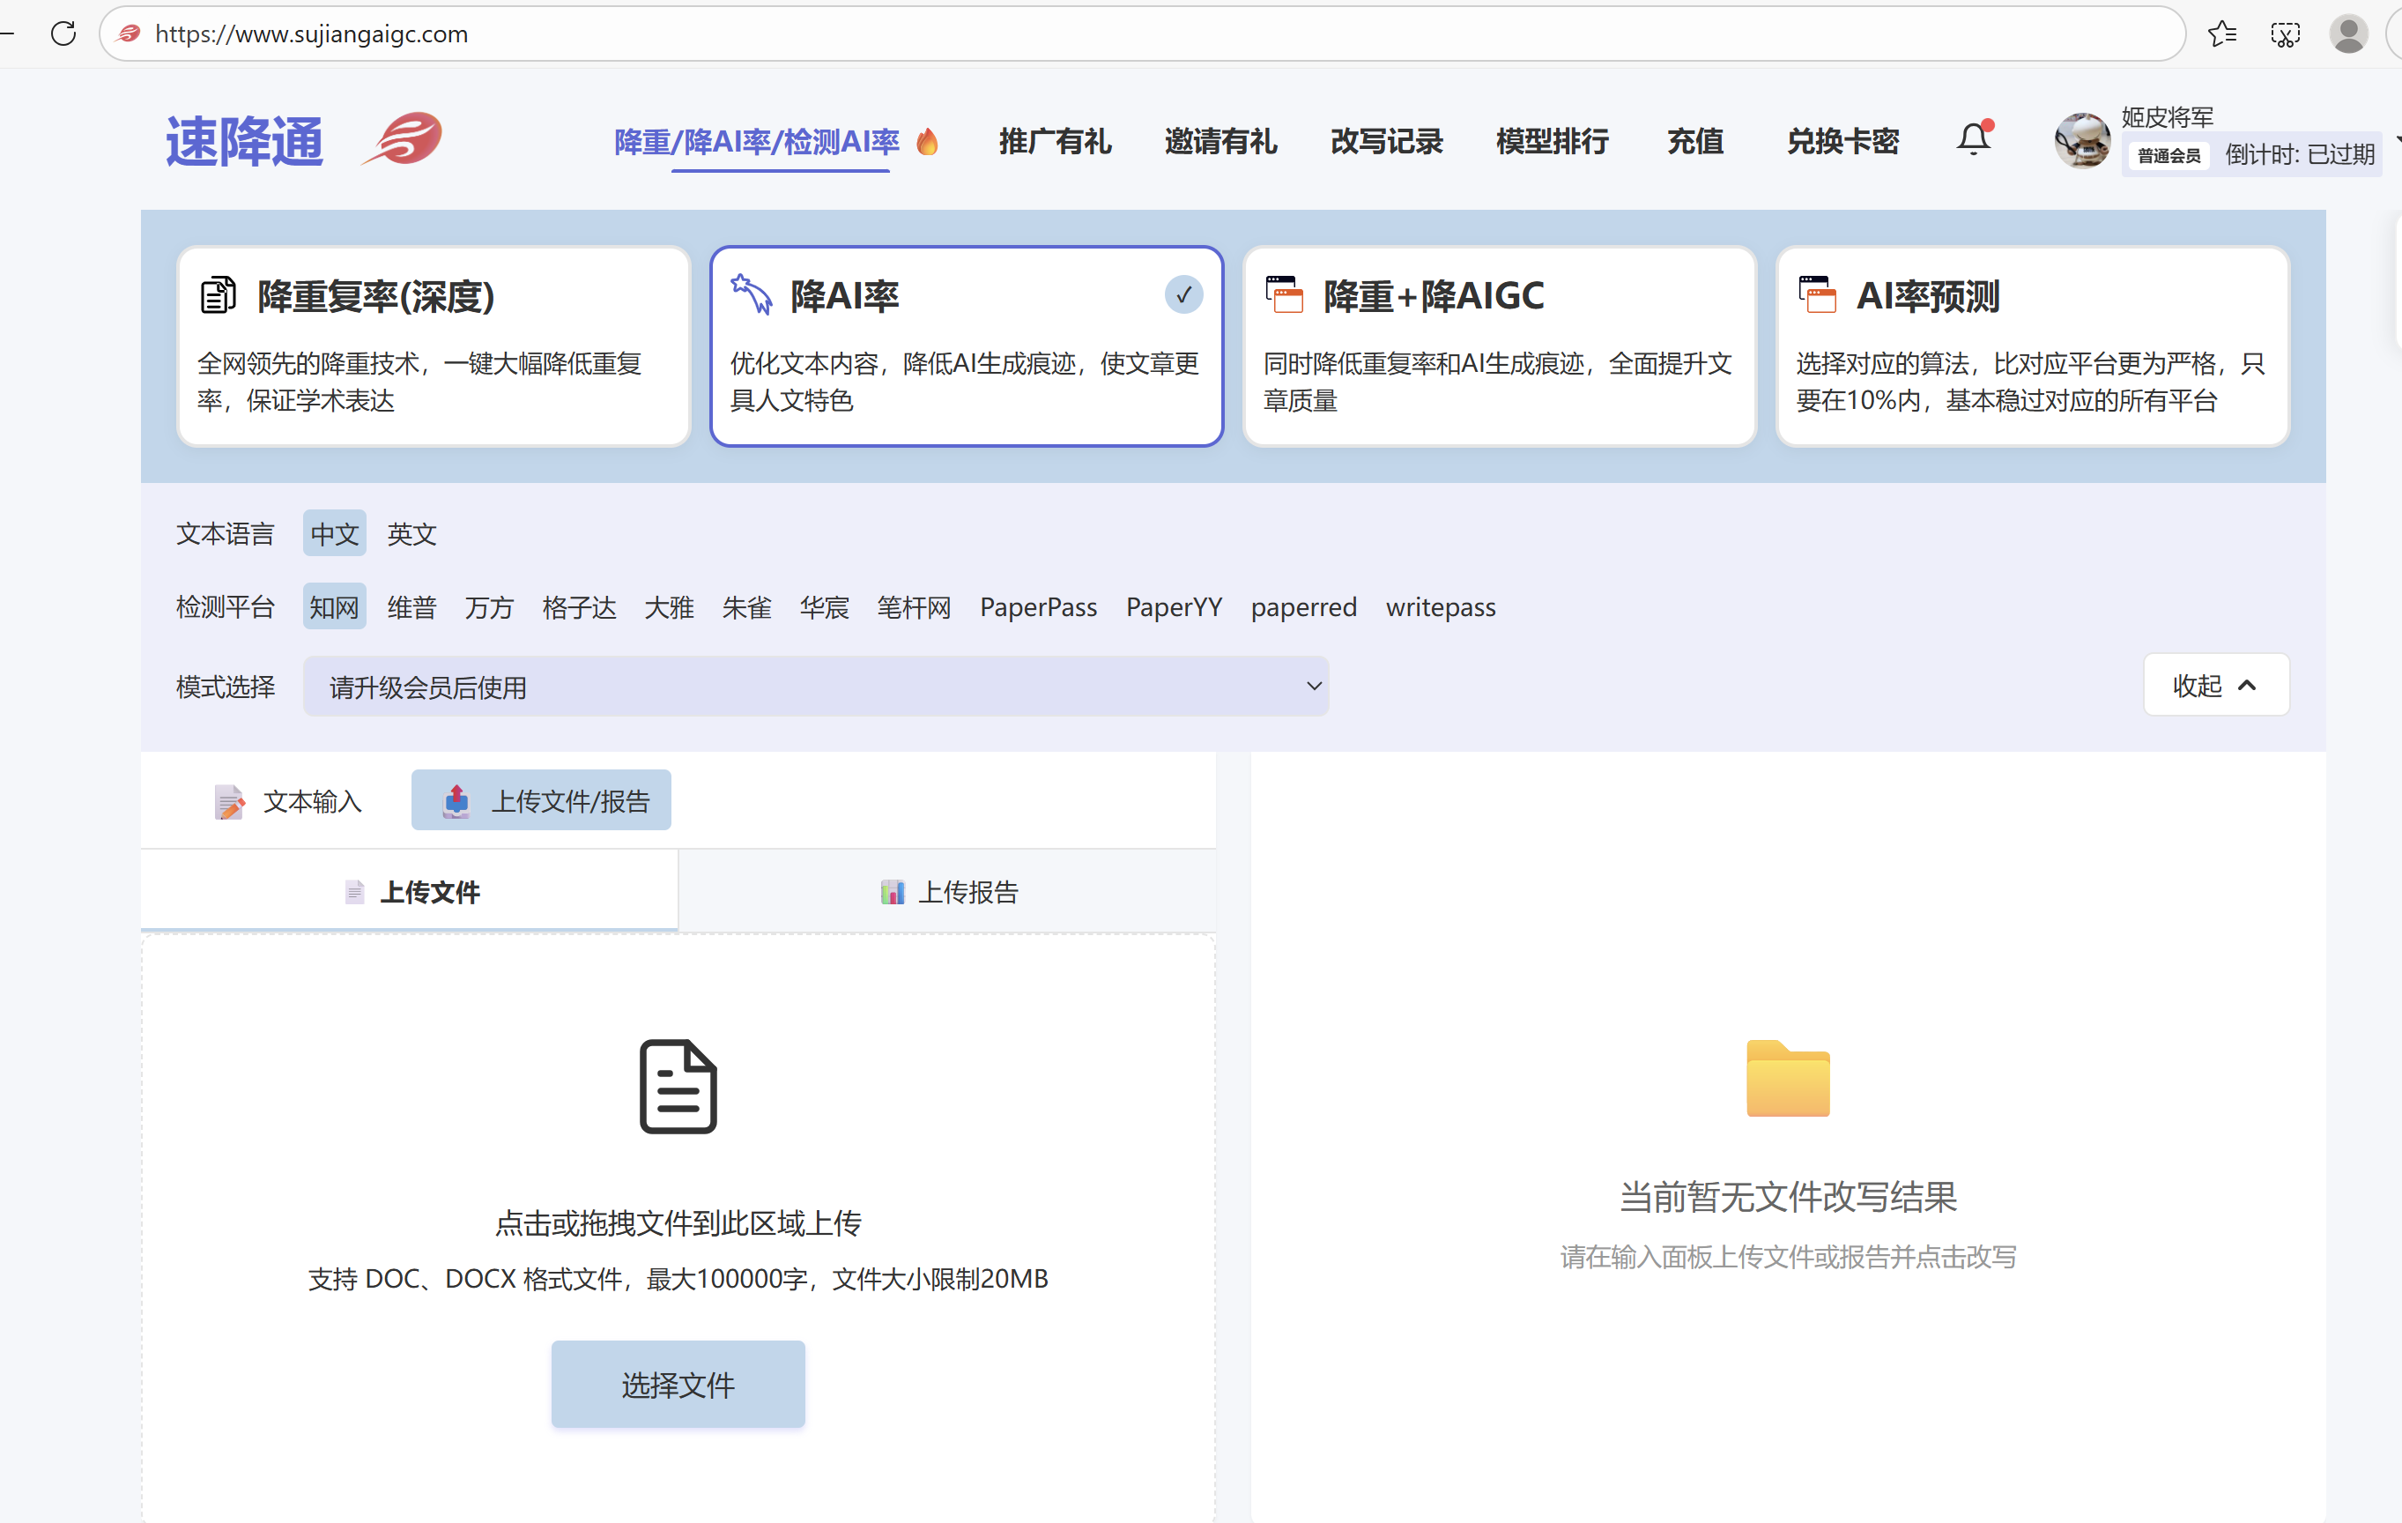Click the browser profile icon
The height and width of the screenshot is (1523, 2402).
pyautogui.click(x=2348, y=34)
